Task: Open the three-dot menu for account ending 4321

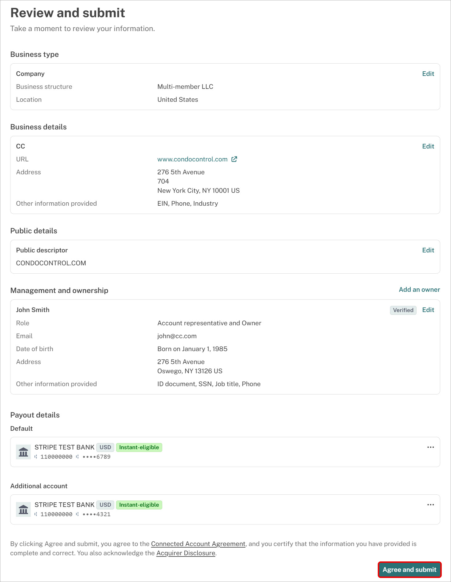Action: [430, 505]
